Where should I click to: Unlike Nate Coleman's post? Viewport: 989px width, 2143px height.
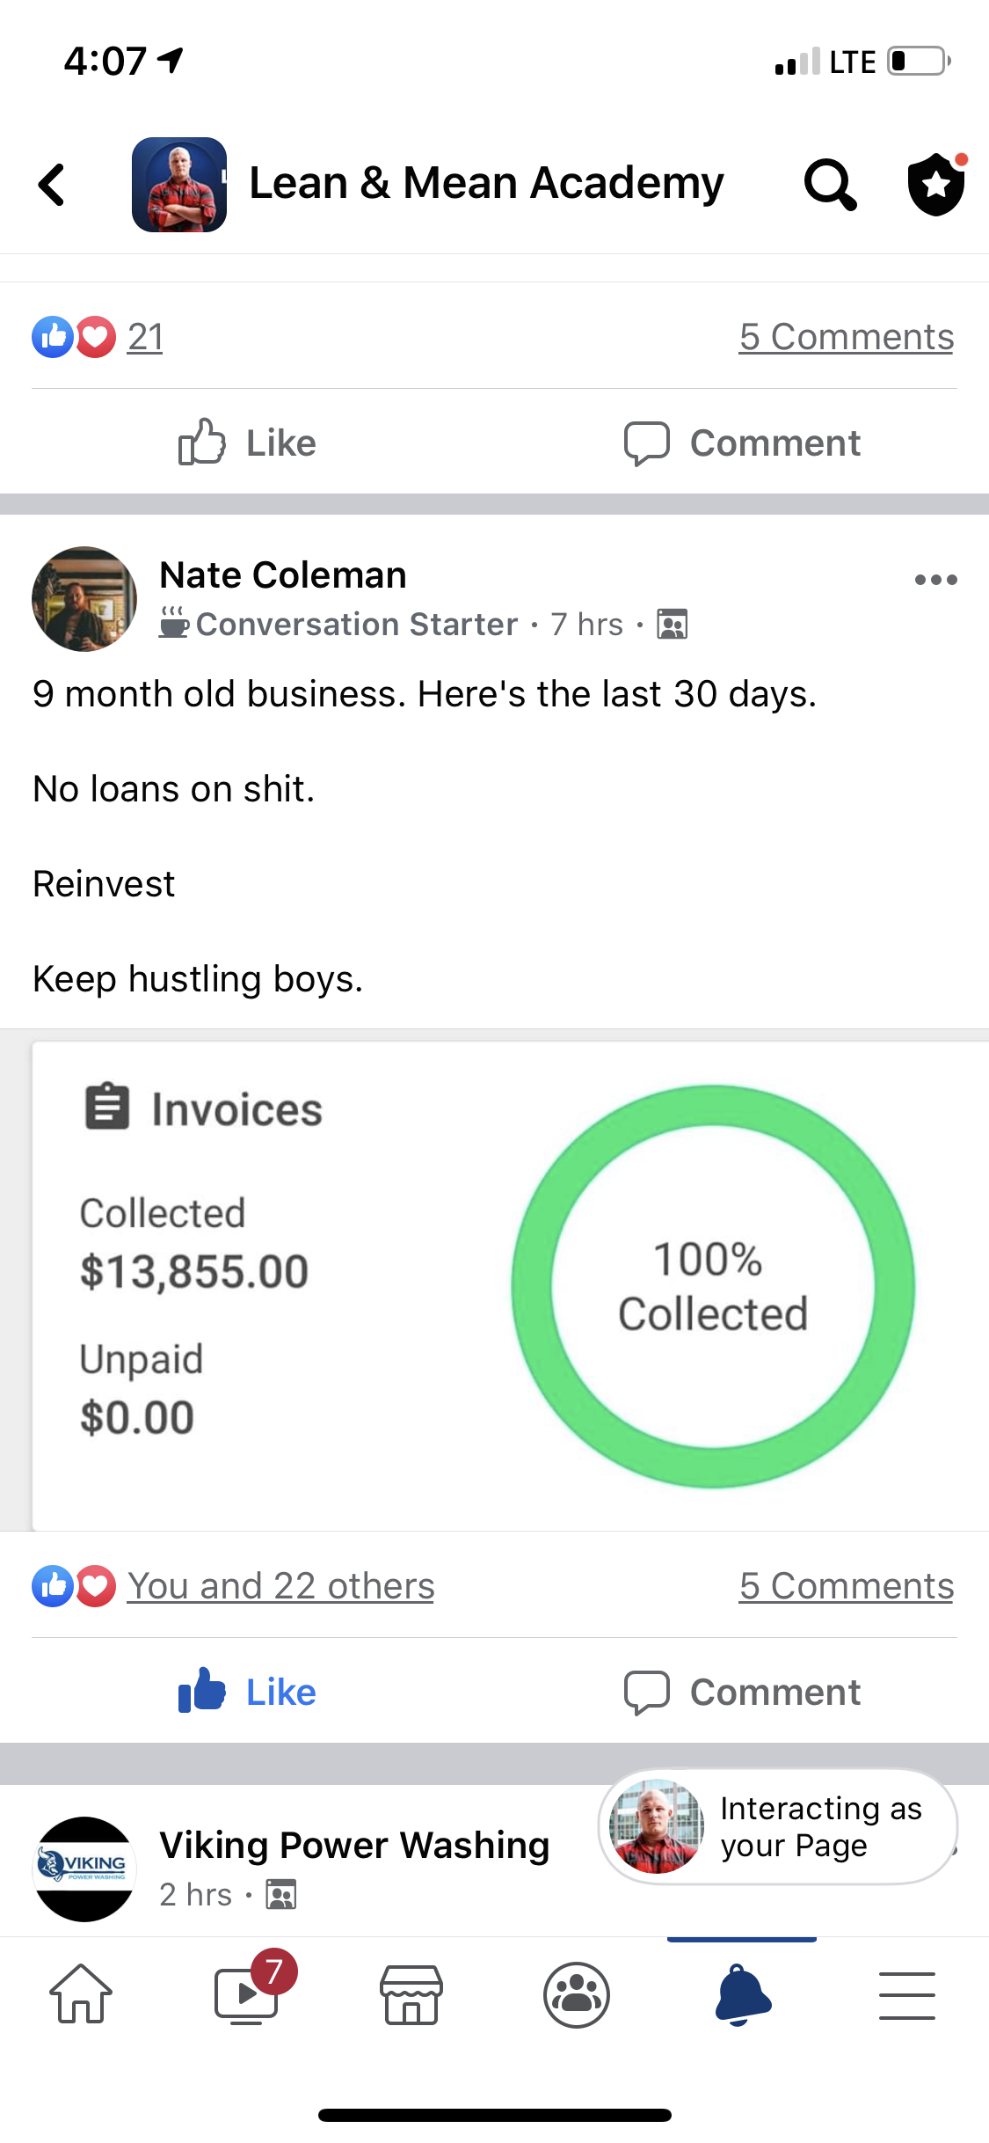(247, 1691)
